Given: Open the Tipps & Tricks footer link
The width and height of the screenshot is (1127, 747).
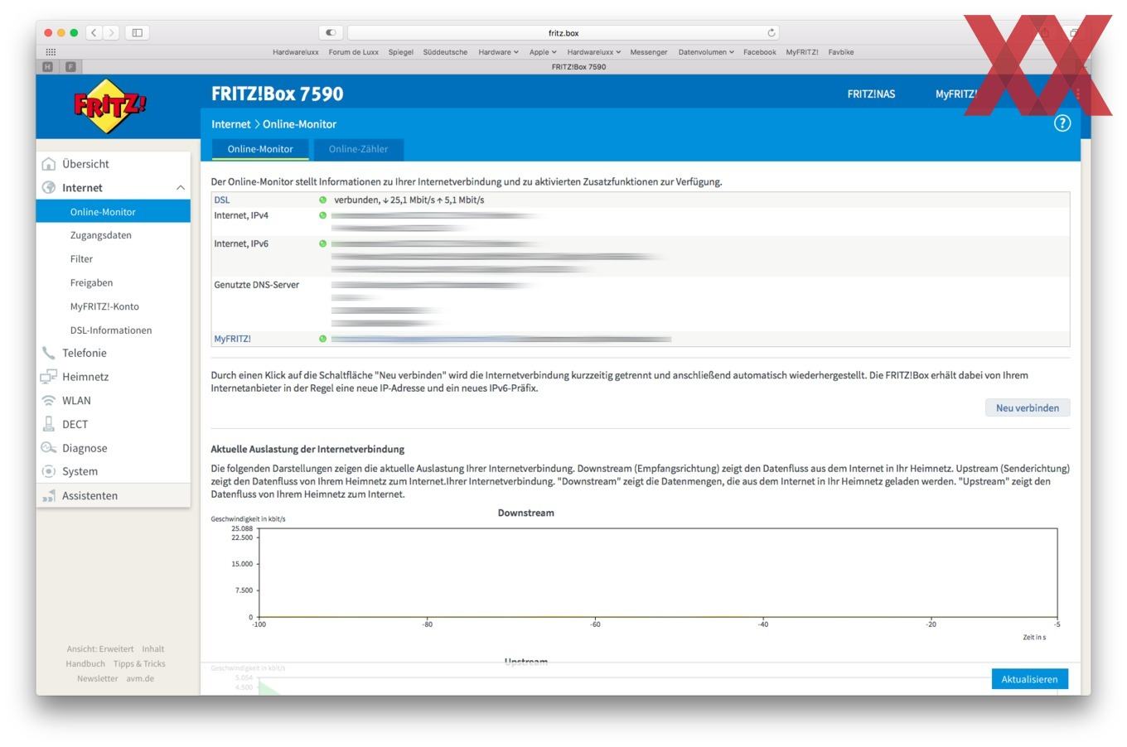Looking at the screenshot, I should (x=139, y=664).
